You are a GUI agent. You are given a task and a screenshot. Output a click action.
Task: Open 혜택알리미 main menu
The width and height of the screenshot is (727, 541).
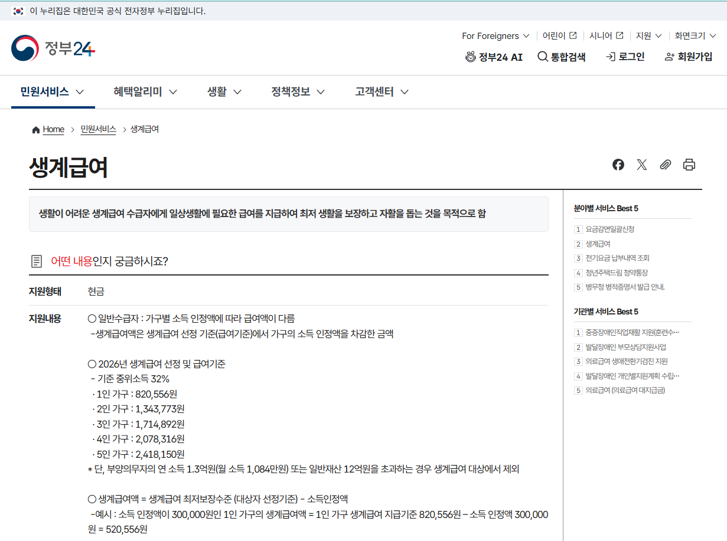tap(145, 92)
